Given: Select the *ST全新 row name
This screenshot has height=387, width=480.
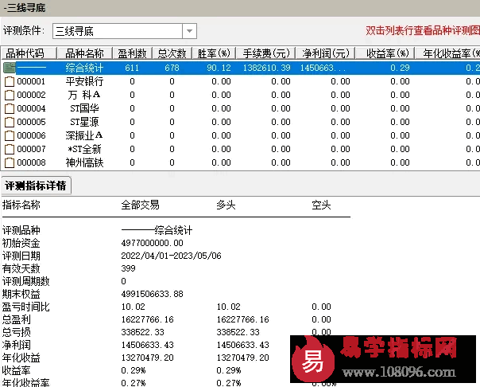Looking at the screenshot, I should (x=84, y=149).
